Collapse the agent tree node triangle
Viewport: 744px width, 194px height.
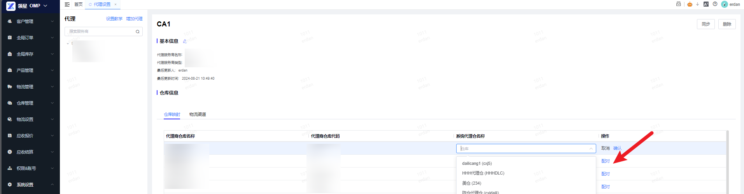click(68, 44)
